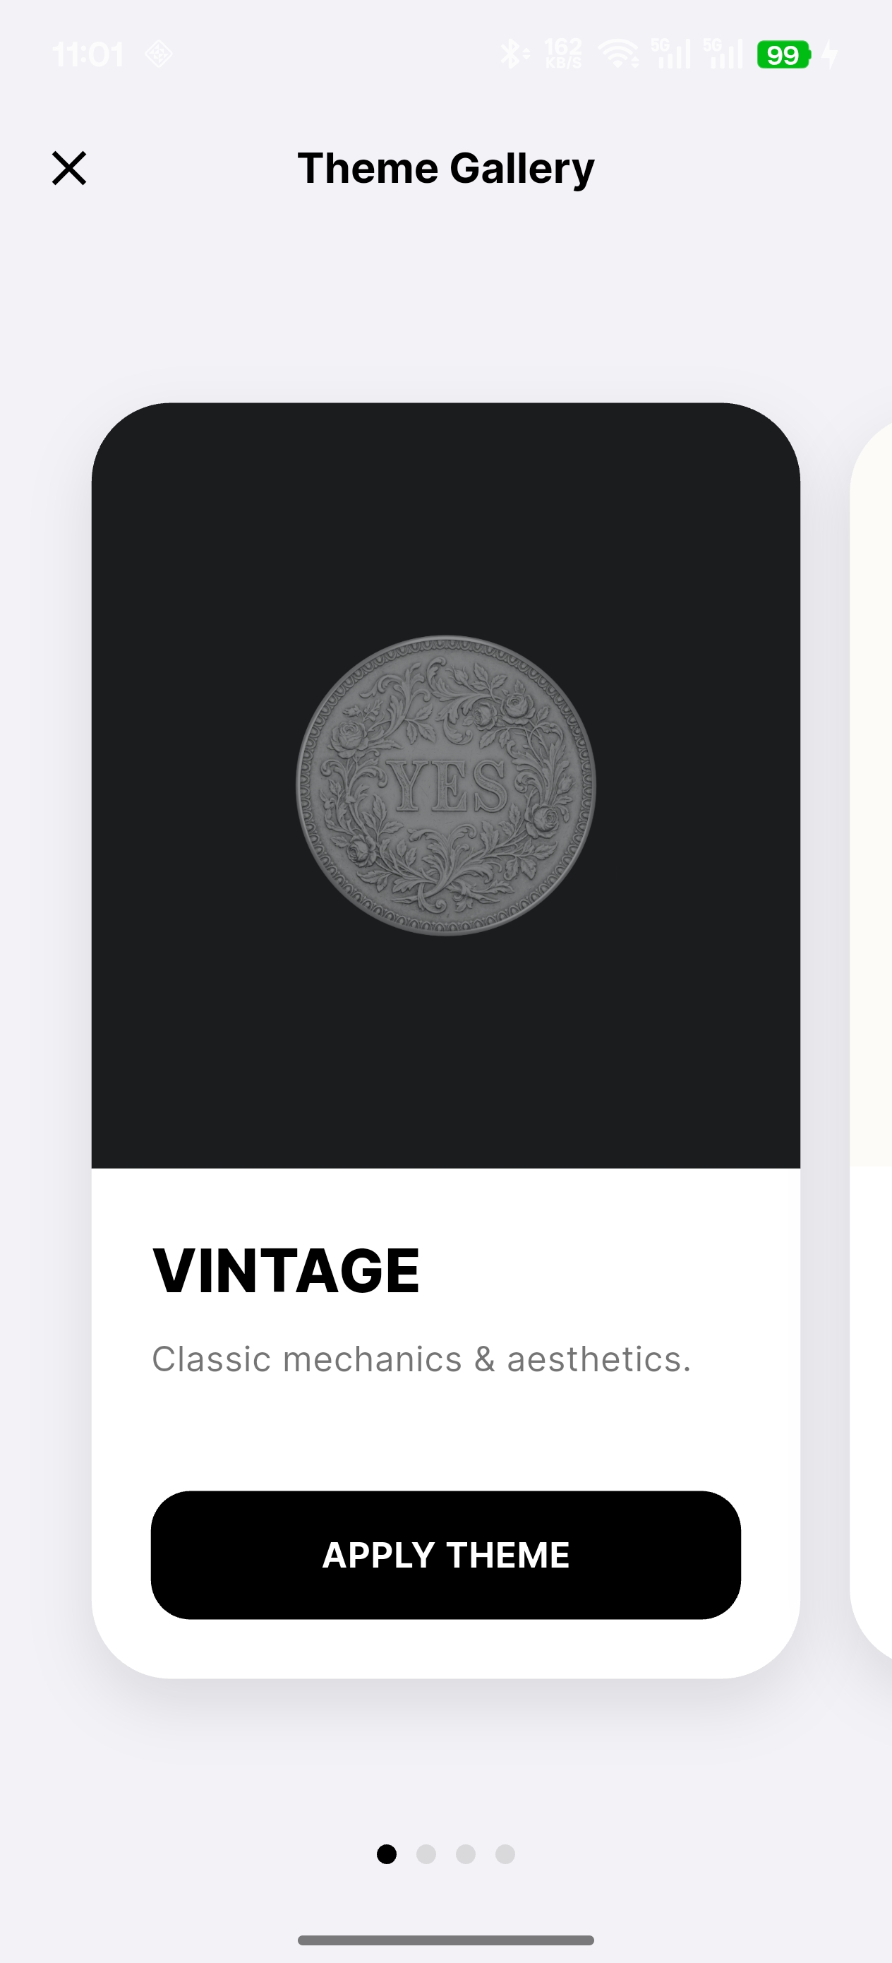892x1963 pixels.
Task: Tap the Classic mechanics & aesthetics description
Action: pos(421,1359)
